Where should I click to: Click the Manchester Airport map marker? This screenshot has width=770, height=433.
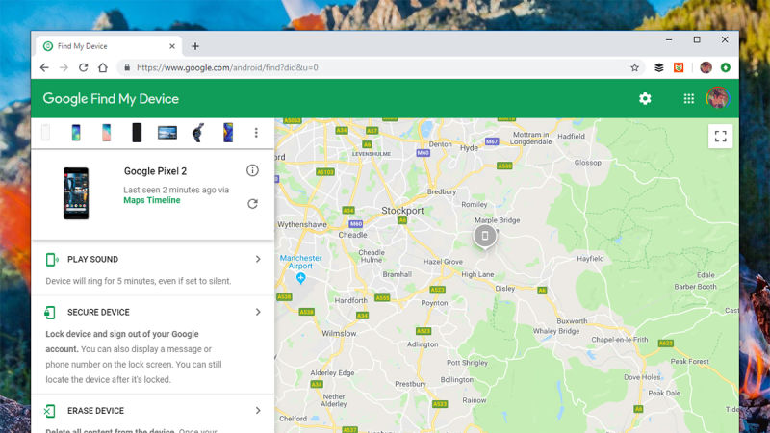click(x=301, y=278)
